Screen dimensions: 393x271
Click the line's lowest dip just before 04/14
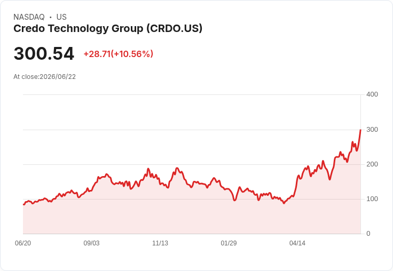click(x=284, y=203)
